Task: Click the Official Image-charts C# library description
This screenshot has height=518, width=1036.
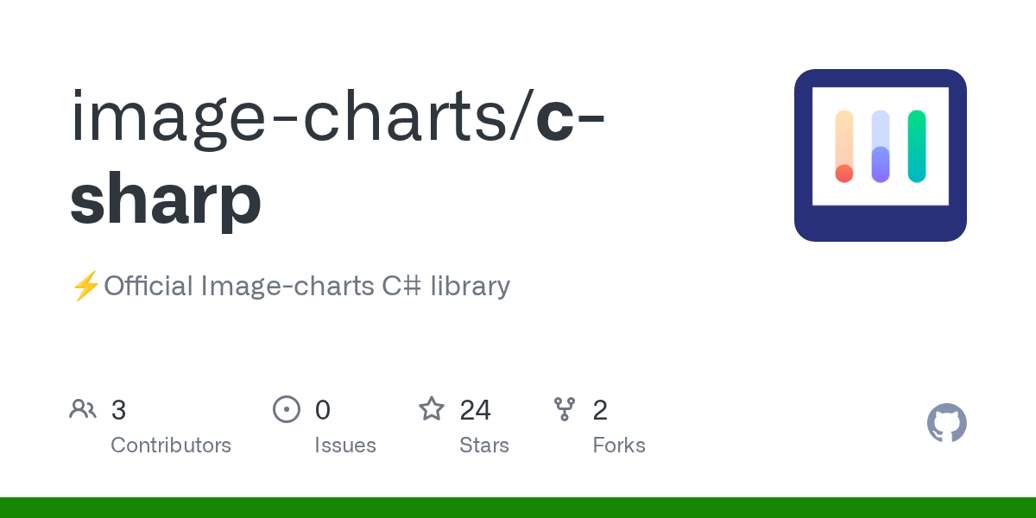Action: (x=306, y=286)
